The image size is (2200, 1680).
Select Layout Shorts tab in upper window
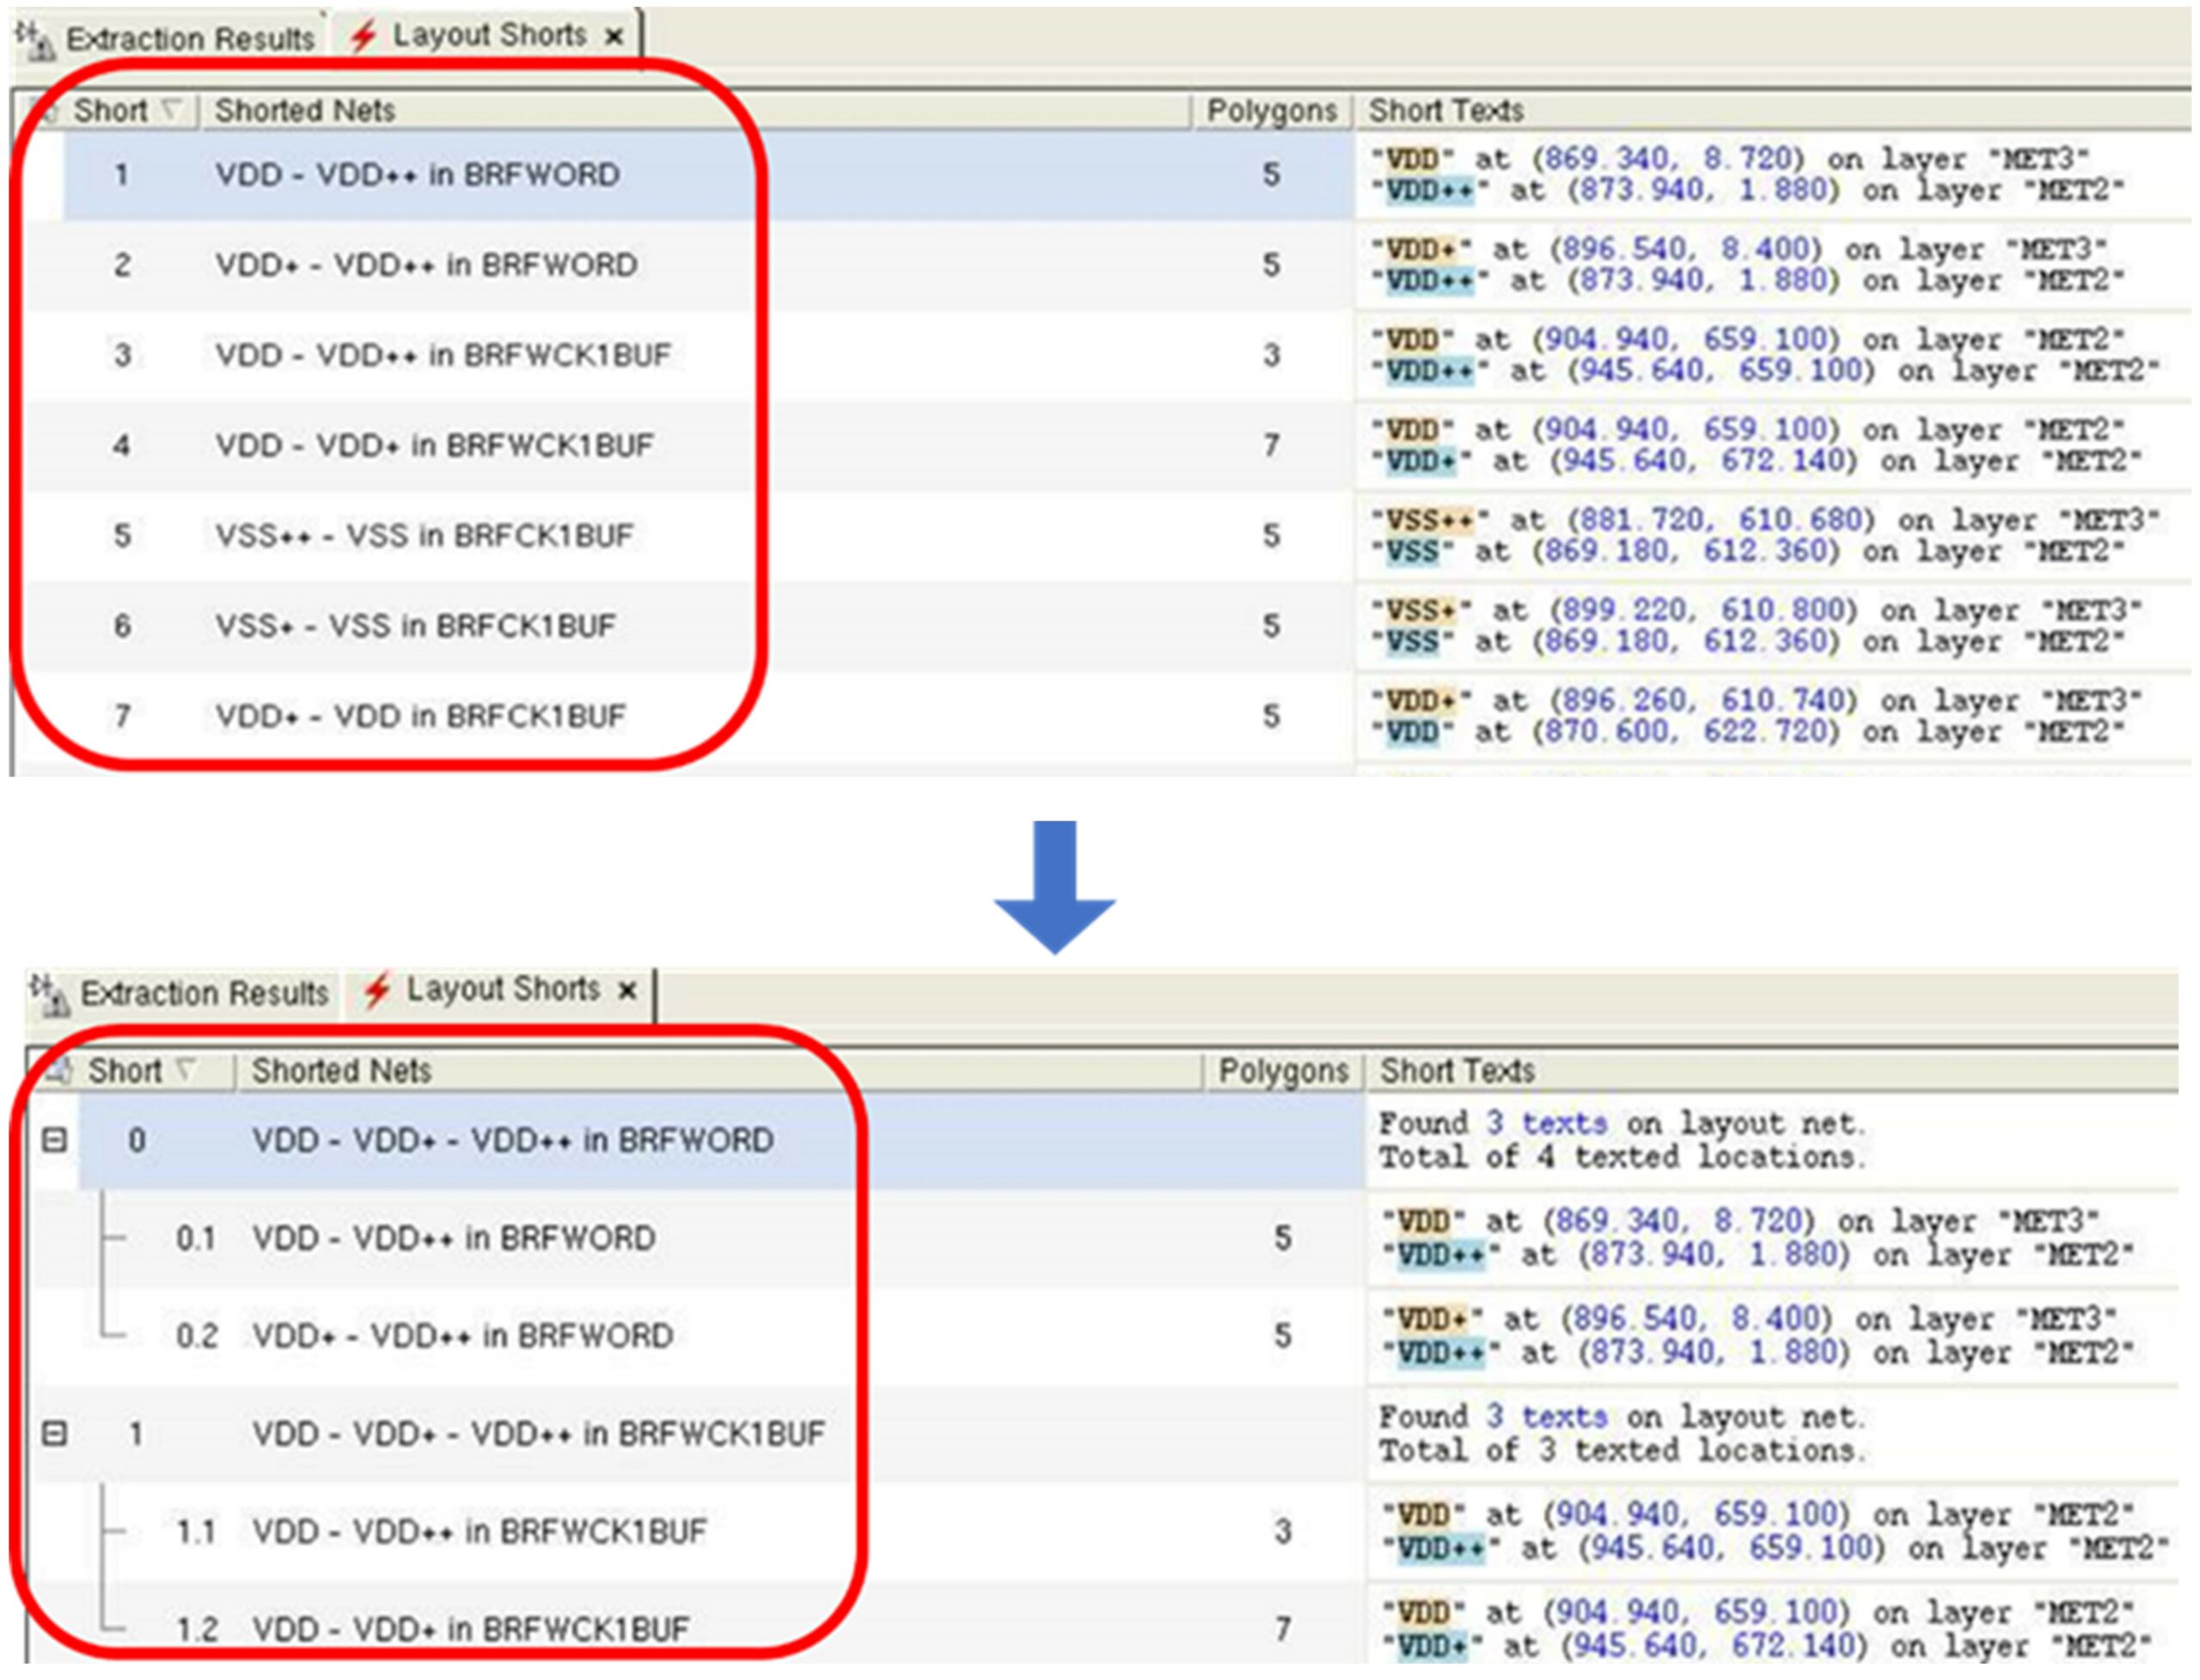[x=486, y=36]
